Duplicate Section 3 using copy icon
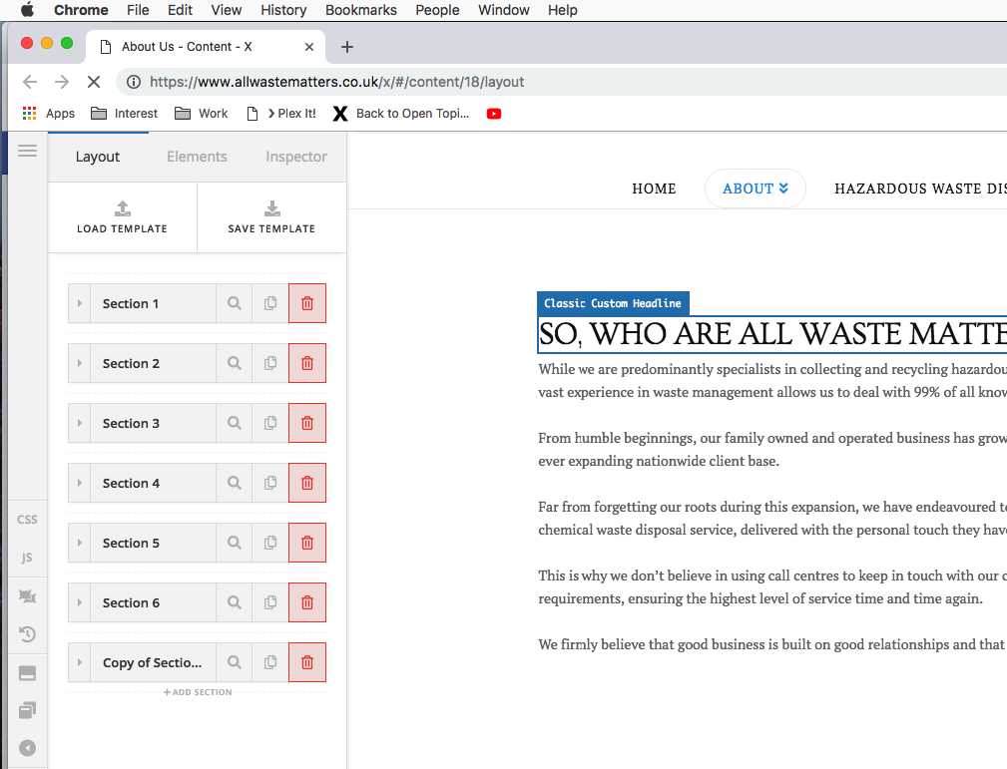This screenshot has width=1007, height=769. (x=270, y=423)
